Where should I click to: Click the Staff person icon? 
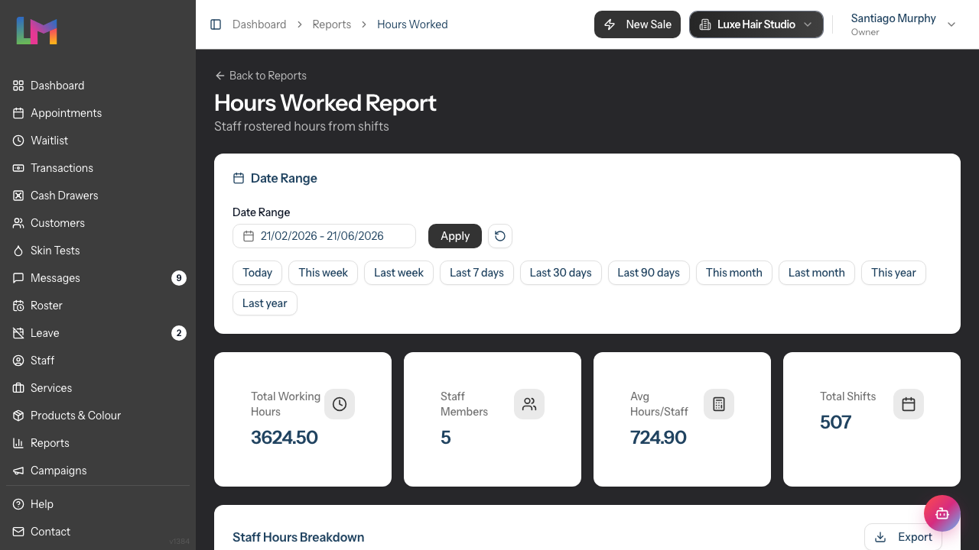(18, 361)
